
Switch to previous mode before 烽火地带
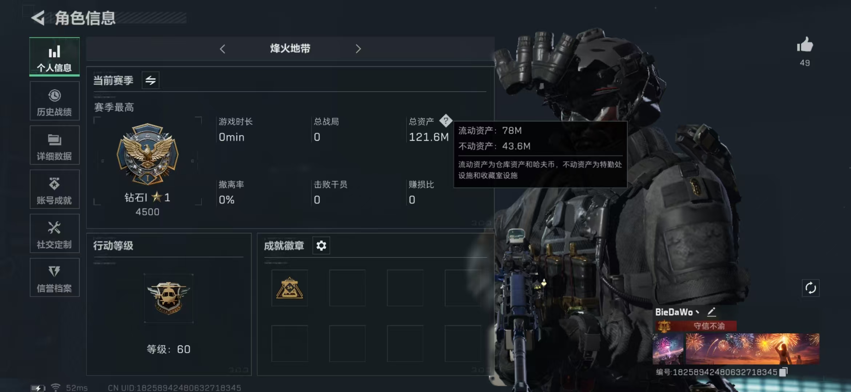click(x=223, y=49)
